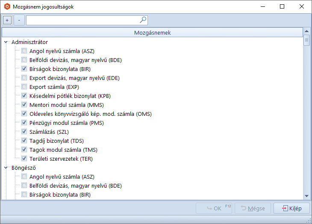Uncheck Bírságok bizonylata (BIR) under Adminisztrátor
312x224 pixels.
coord(24,69)
